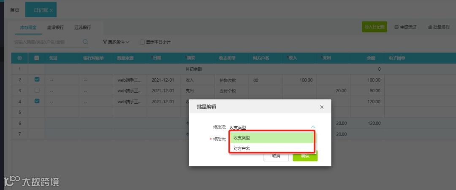Open the 库存现金 account tab
Screen dimensions: 456x190
point(28,27)
